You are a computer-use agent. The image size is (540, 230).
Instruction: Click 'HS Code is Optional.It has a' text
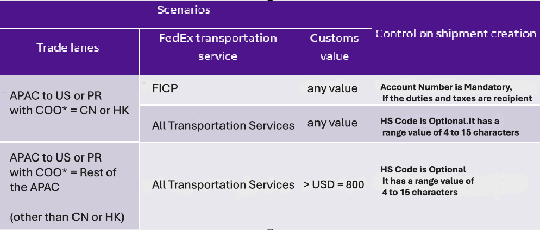[x=439, y=122]
